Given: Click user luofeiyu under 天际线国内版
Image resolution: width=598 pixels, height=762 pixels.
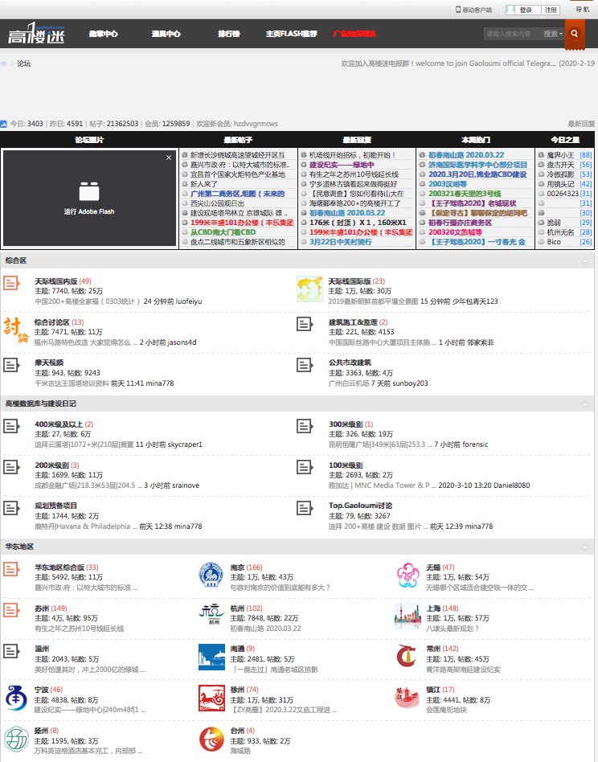Looking at the screenshot, I should [189, 301].
